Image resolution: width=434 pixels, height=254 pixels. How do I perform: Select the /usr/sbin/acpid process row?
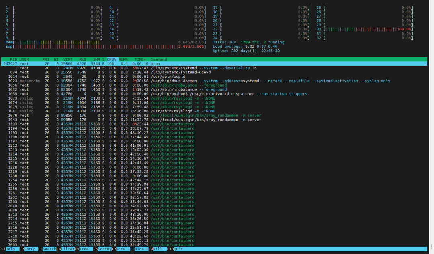[214, 77]
